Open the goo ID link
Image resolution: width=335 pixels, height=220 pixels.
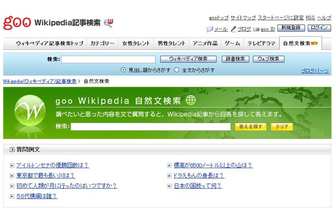[268, 29]
